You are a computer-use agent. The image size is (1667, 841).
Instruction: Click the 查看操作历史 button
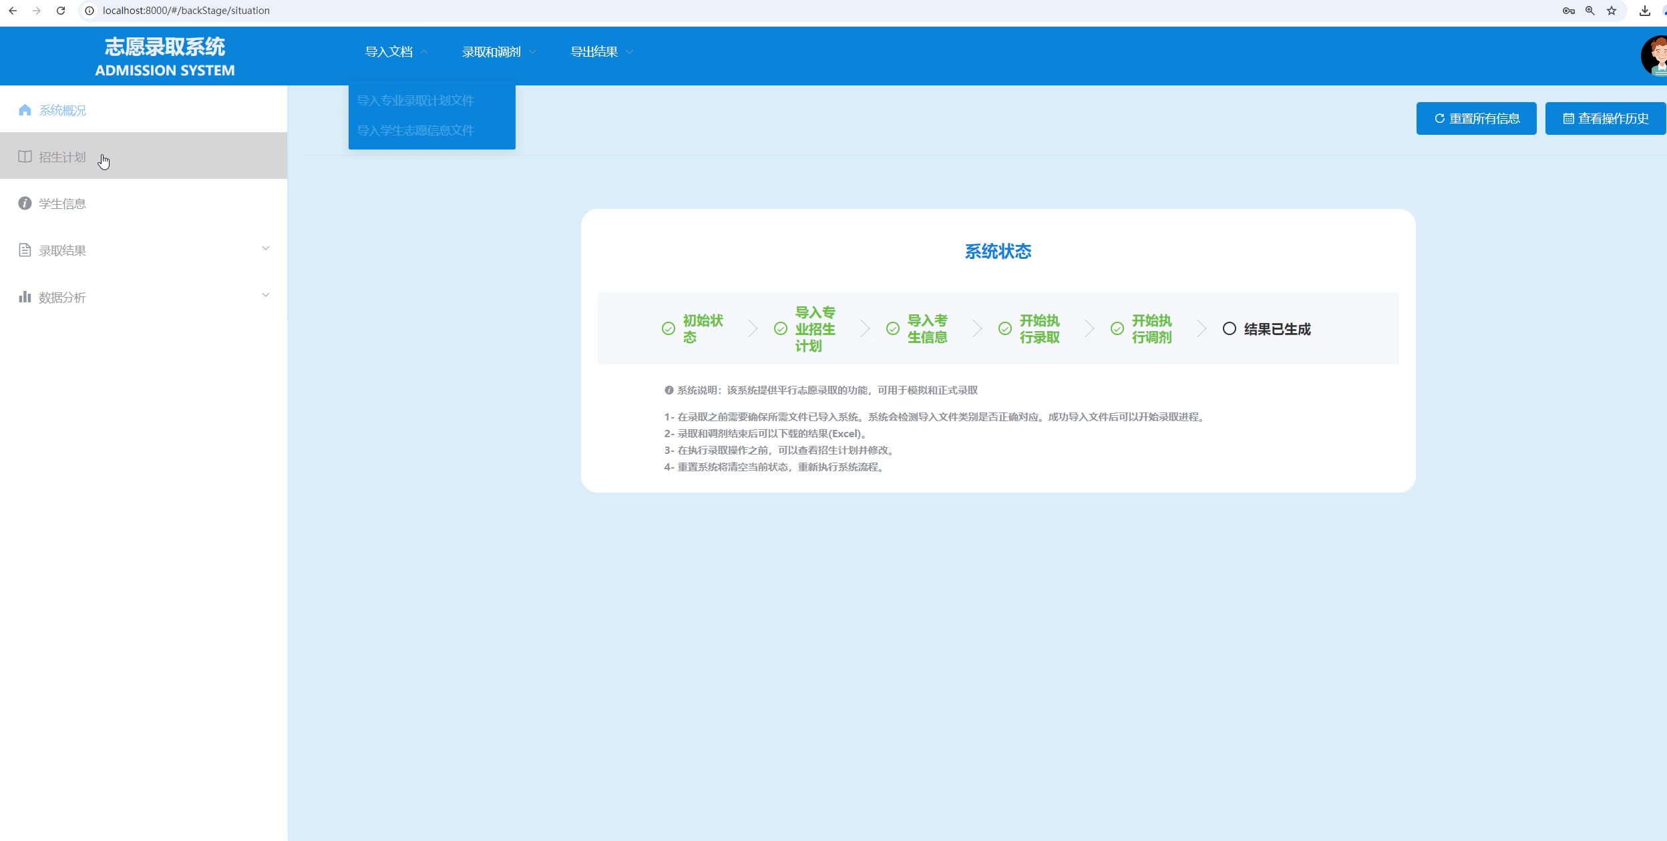click(1605, 119)
